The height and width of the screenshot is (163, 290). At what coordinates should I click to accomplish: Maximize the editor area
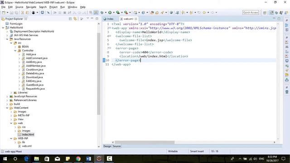tap(279, 19)
